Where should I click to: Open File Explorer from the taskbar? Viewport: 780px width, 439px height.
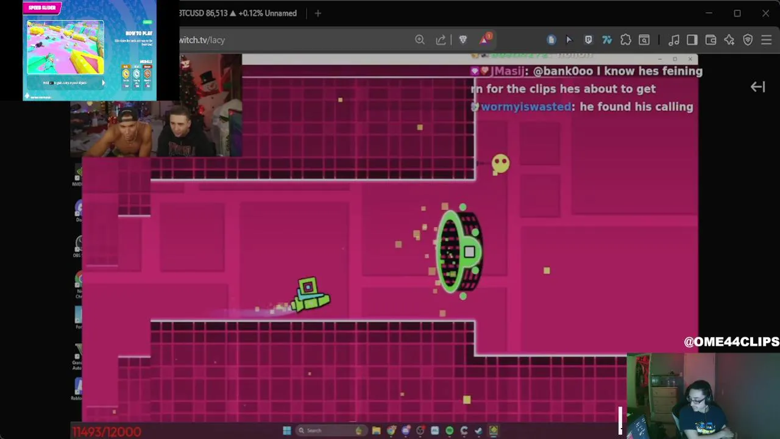(376, 430)
